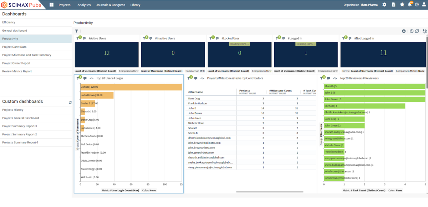Click the clock history icon
This screenshot has width=428, height=207.
coord(412,31)
